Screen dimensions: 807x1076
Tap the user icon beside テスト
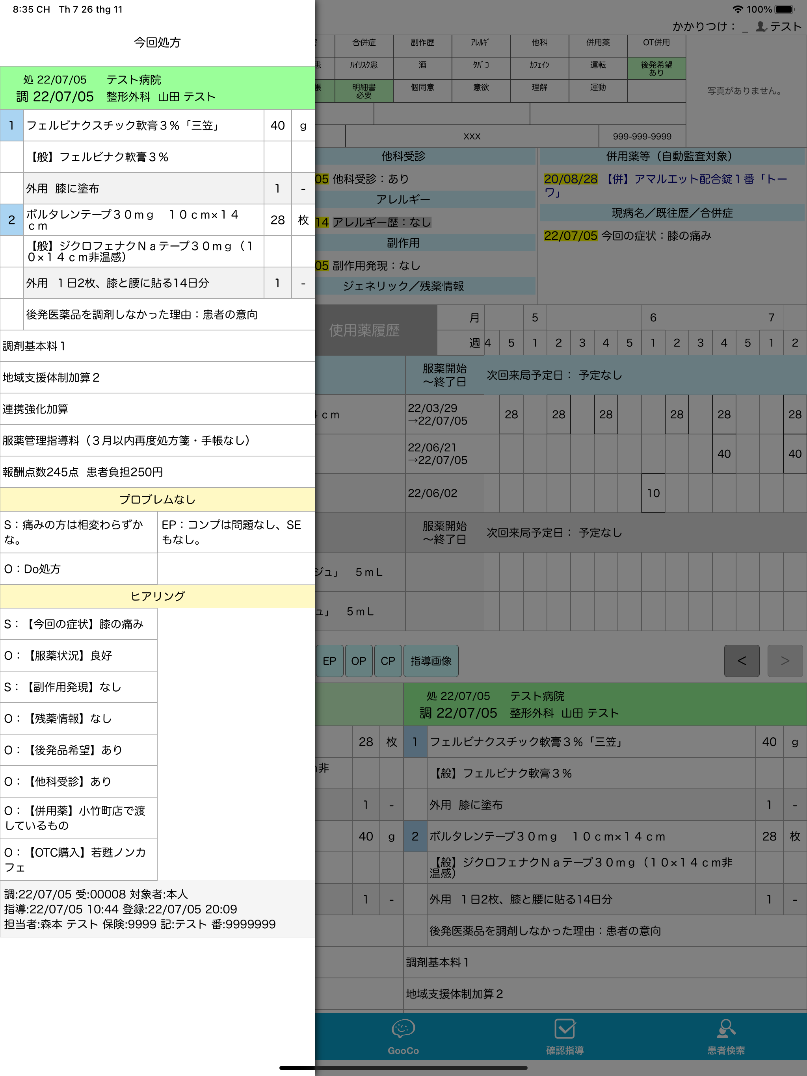coord(761,26)
